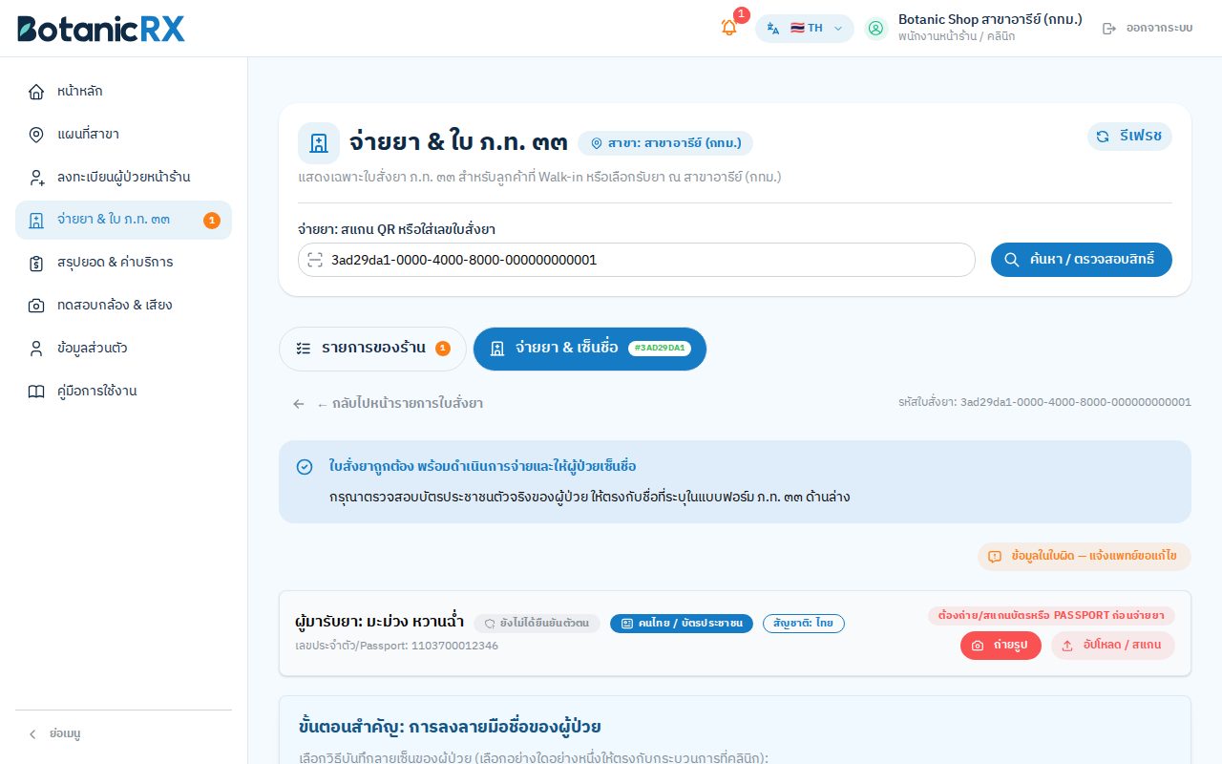Click the ออกจากระบบ logout button
Viewport: 1222px width, 764px height.
pos(1148,29)
